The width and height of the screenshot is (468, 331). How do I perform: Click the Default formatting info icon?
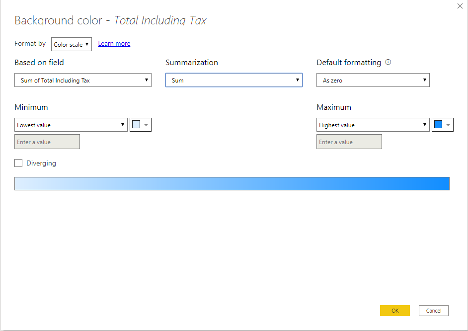click(x=389, y=63)
